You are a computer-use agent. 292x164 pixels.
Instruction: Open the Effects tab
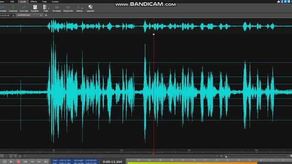pyautogui.click(x=34, y=2)
